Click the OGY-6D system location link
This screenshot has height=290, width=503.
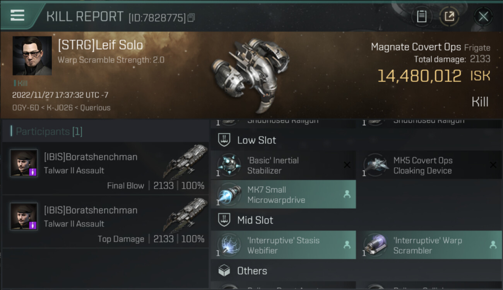click(26, 107)
